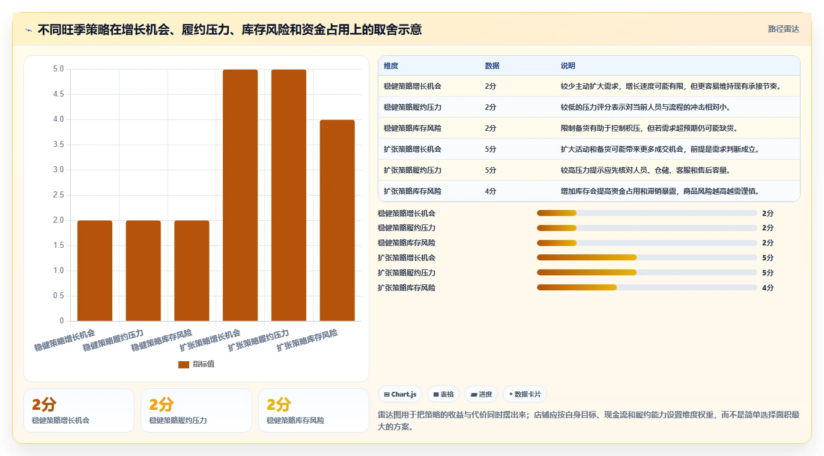Click the 扩张策略库存风险 bar in the chart
Viewport: 824px width, 456px height.
pyautogui.click(x=337, y=220)
